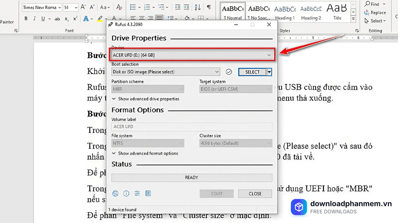Show the Rufus log icon
398x223 pixels.
pos(148,194)
